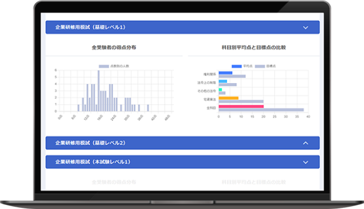Select the cyan 法令上の制限 average bar
Screen dimensions: 364x209
[x=223, y=81]
